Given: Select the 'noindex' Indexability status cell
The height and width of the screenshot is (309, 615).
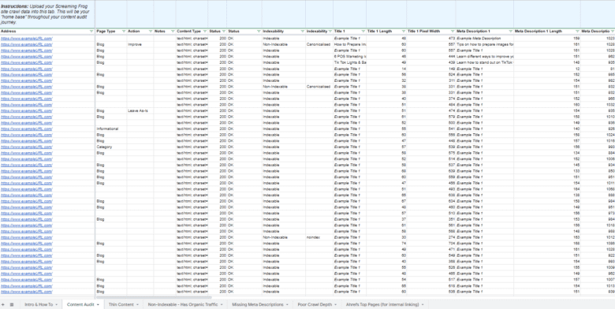Looking at the screenshot, I should pyautogui.click(x=319, y=237).
